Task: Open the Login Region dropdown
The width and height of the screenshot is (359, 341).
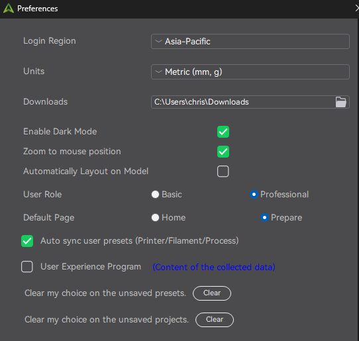Action: pos(250,42)
